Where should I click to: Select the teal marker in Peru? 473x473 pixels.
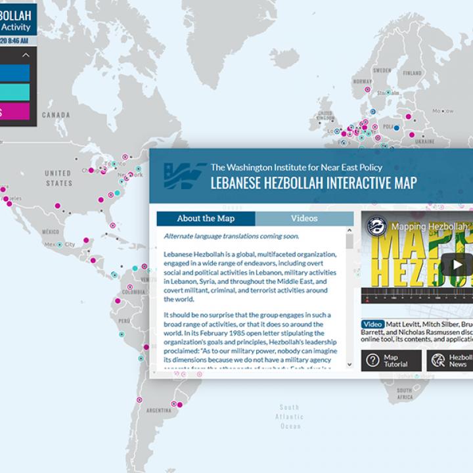[122, 334]
